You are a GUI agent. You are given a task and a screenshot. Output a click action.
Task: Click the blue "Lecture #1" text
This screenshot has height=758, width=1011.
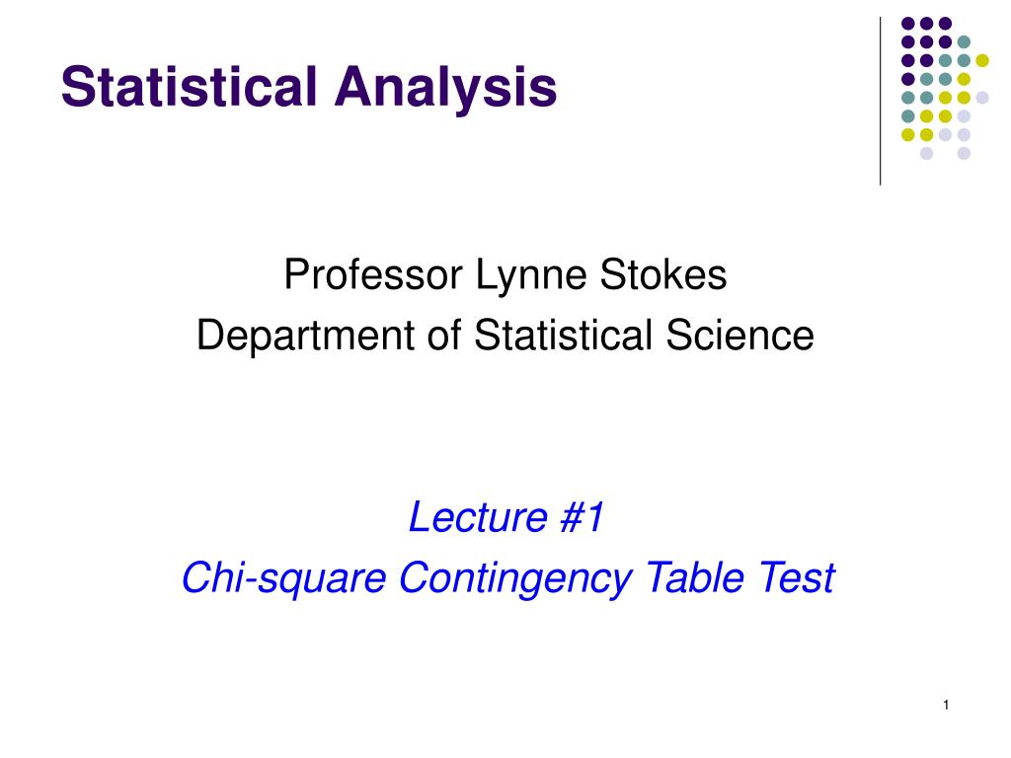tap(506, 517)
